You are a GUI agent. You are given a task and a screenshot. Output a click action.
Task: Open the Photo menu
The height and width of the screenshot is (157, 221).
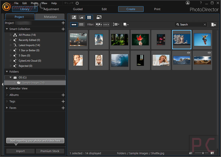[34, 3]
